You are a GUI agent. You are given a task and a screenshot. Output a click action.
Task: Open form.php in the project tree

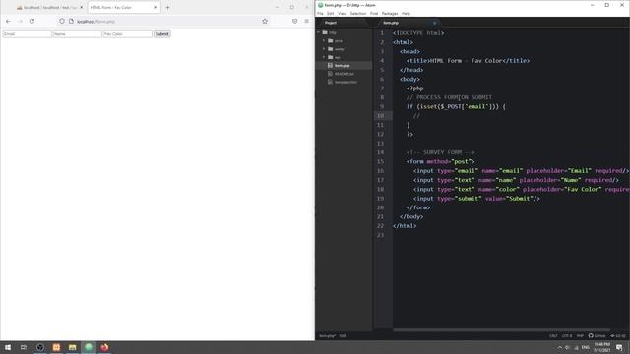point(344,66)
